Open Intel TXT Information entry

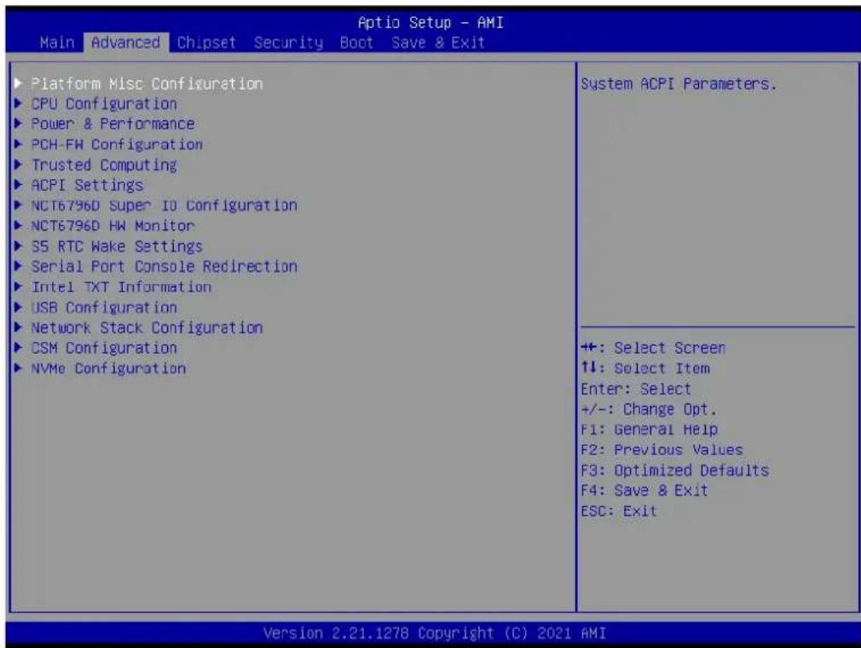(x=121, y=286)
